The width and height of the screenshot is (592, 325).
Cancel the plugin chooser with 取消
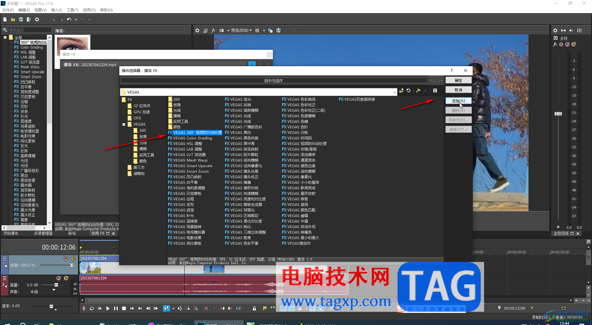point(458,90)
